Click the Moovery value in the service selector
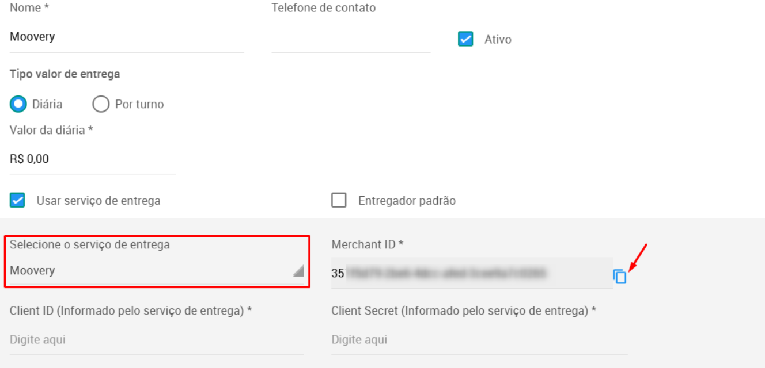 point(32,270)
